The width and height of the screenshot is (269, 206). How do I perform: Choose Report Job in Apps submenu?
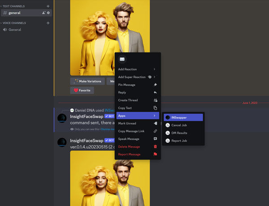tap(183, 141)
